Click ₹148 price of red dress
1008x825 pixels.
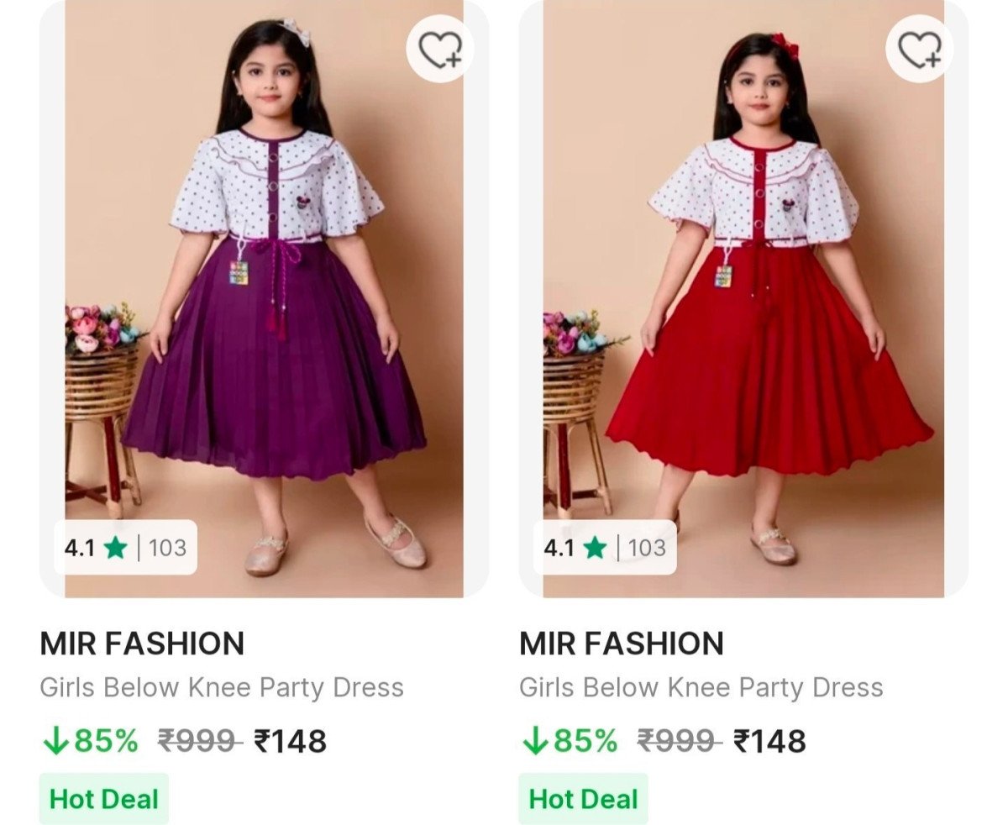769,741
